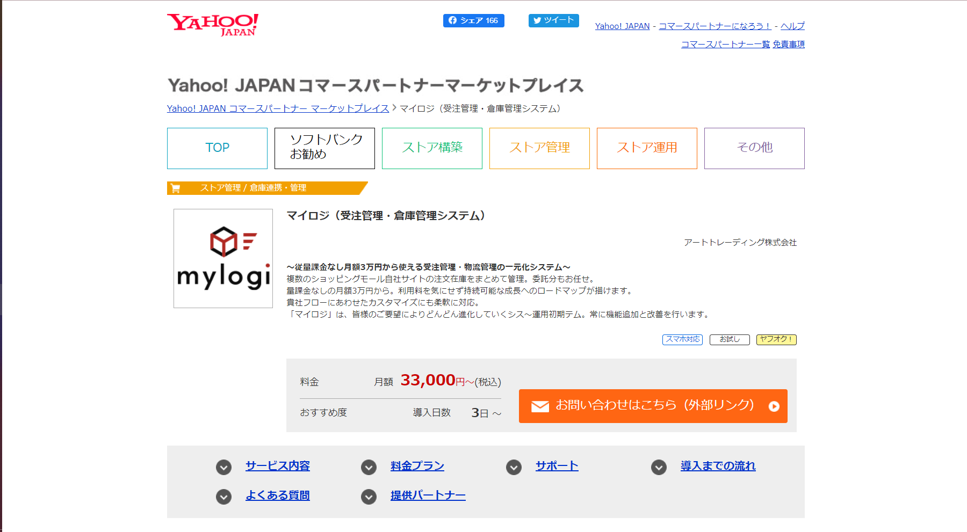Click the mylogi product logo thumbnail

point(223,258)
